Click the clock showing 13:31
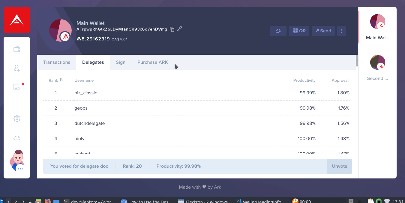The image size is (405, 203). click(x=398, y=202)
